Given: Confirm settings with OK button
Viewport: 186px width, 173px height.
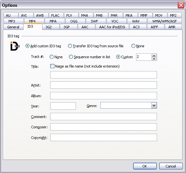Looking at the screenshot, I should [x=145, y=166].
